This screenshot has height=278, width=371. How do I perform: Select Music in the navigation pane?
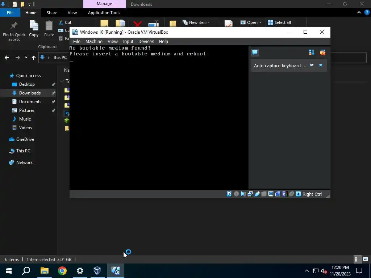pos(25,119)
